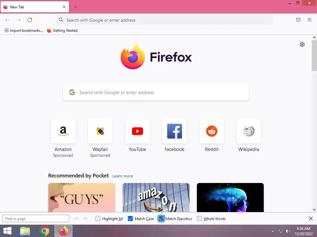This screenshot has width=317, height=237.
Task: Click the center Google search box
Action: point(156,93)
